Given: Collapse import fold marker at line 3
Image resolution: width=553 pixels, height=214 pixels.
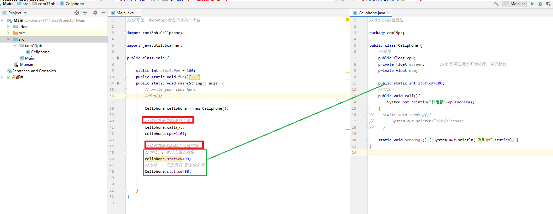Looking at the screenshot, I should point(125,33).
